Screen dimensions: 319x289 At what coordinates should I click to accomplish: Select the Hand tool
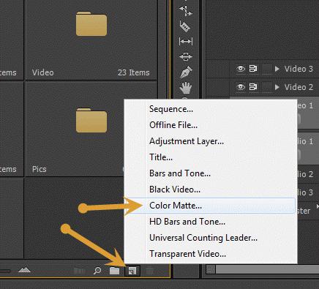[x=186, y=88]
